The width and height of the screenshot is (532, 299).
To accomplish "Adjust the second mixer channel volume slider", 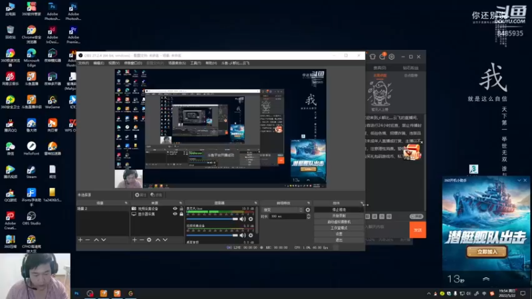I will (212, 235).
